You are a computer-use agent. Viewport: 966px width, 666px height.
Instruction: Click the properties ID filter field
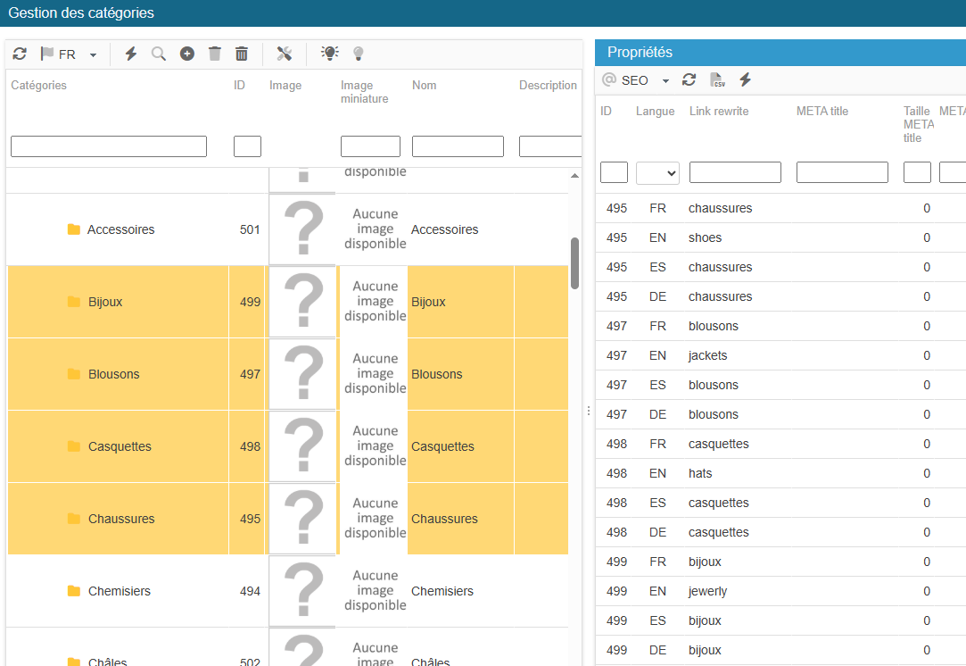(x=614, y=172)
